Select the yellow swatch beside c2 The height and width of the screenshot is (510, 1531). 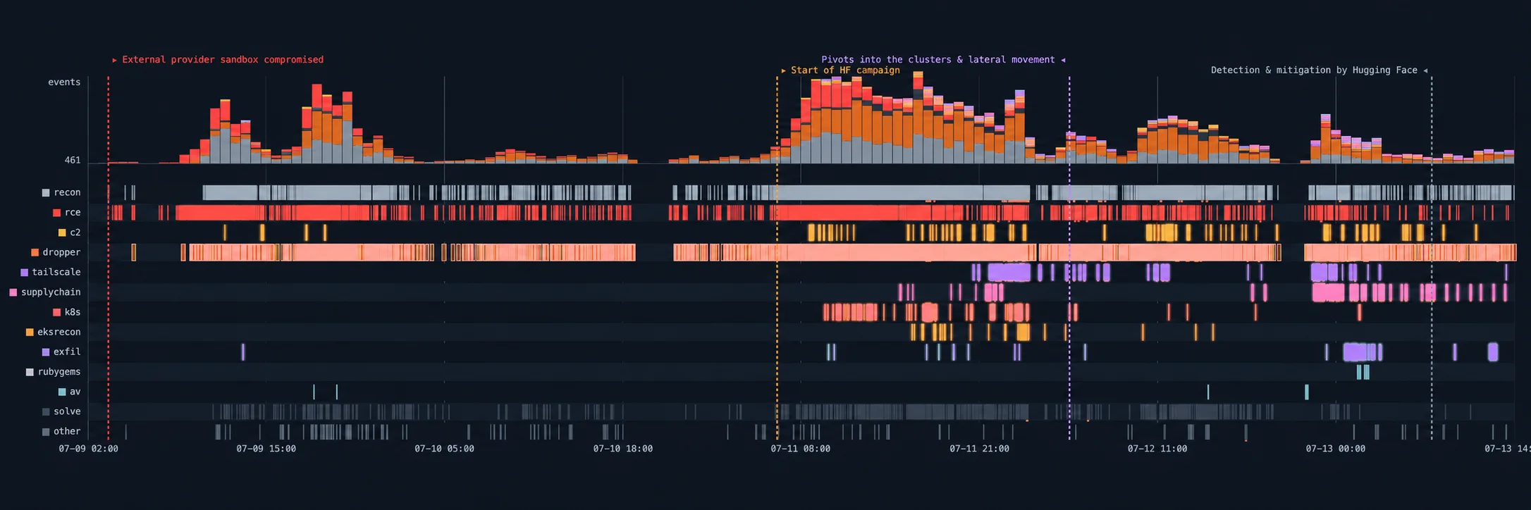tap(62, 232)
